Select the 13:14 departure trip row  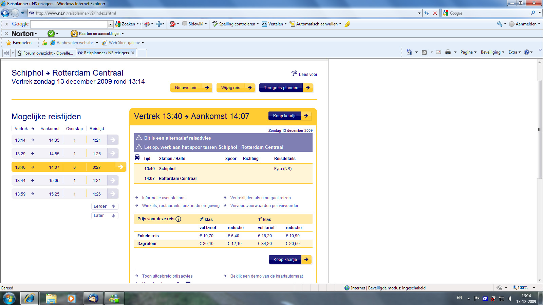65,140
